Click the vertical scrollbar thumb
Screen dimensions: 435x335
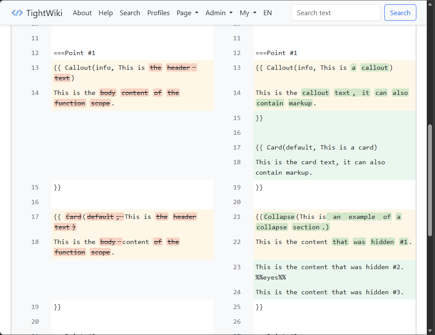point(430,180)
